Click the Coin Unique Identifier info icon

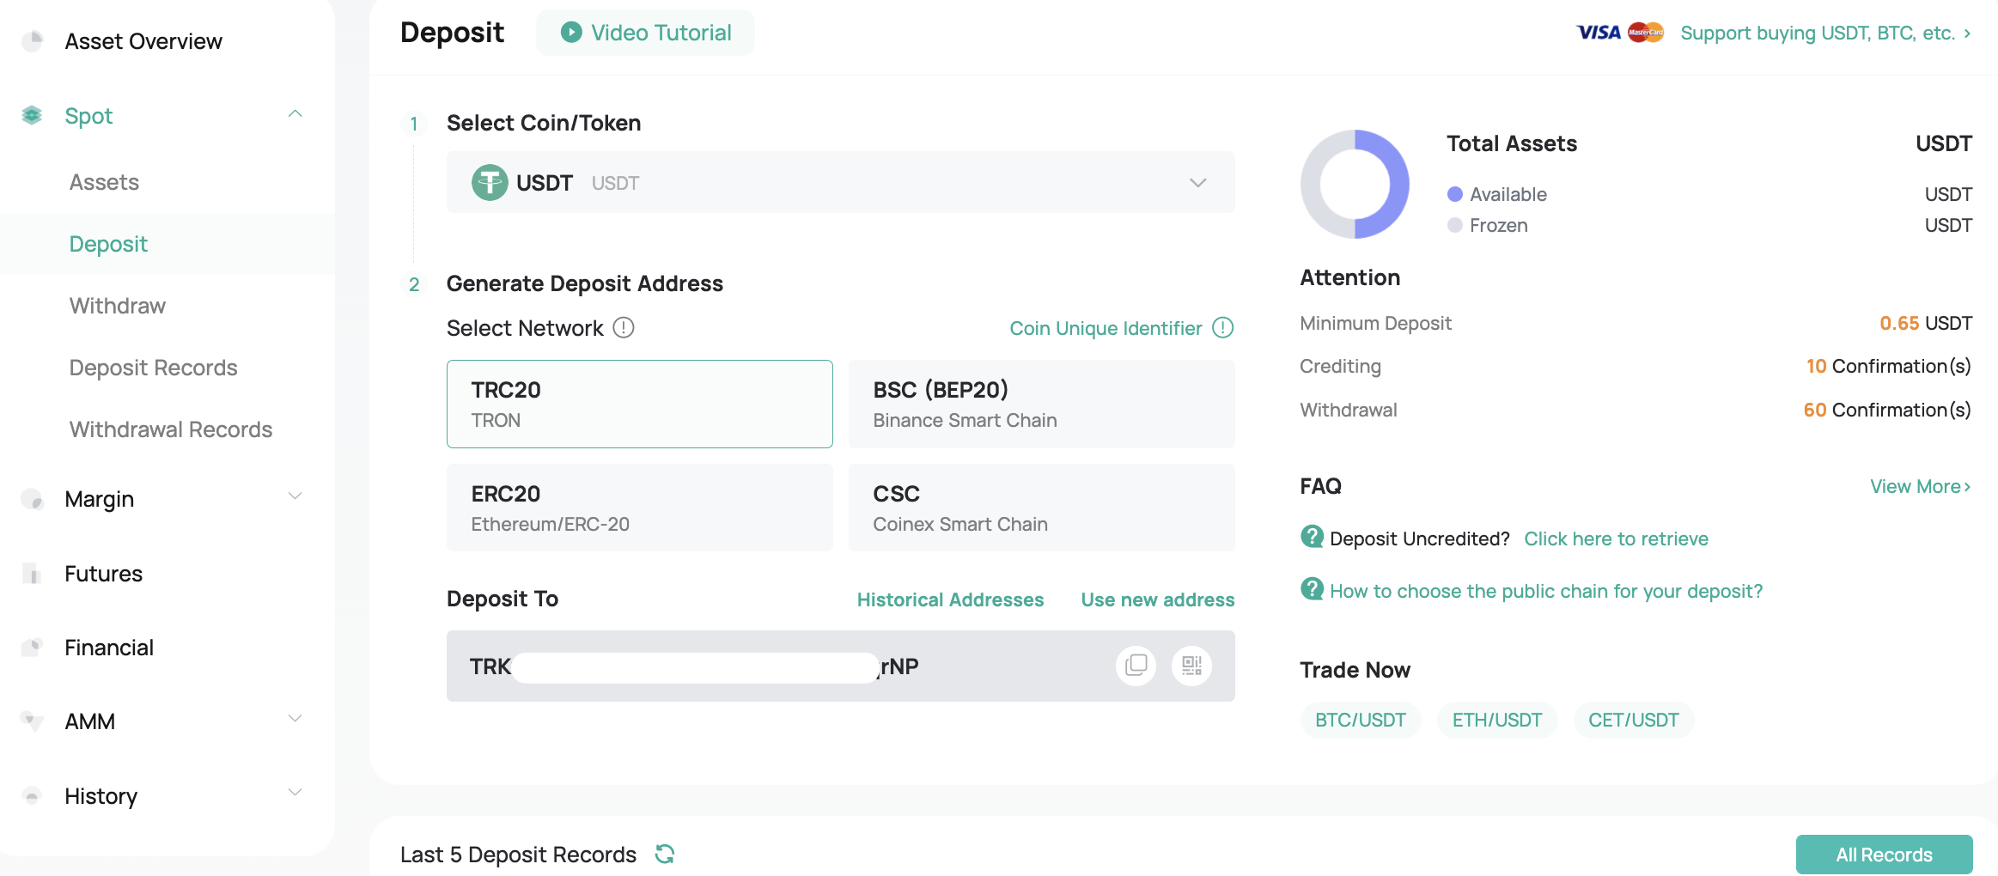point(1222,327)
